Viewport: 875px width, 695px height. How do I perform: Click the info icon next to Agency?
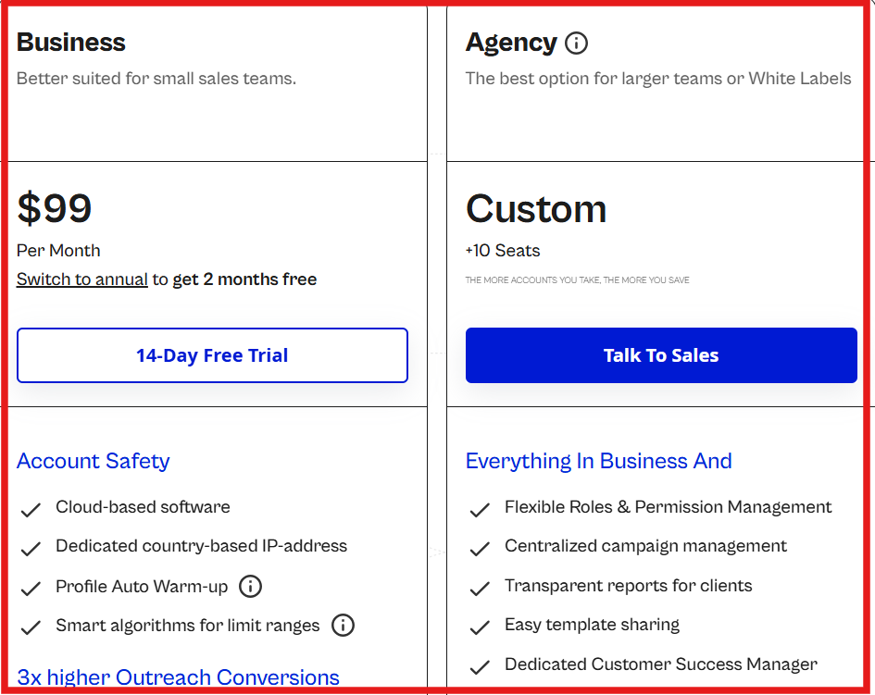click(577, 42)
